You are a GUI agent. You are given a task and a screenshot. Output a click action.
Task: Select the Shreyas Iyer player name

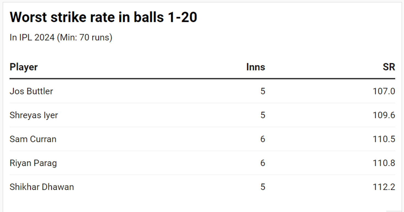[34, 115]
